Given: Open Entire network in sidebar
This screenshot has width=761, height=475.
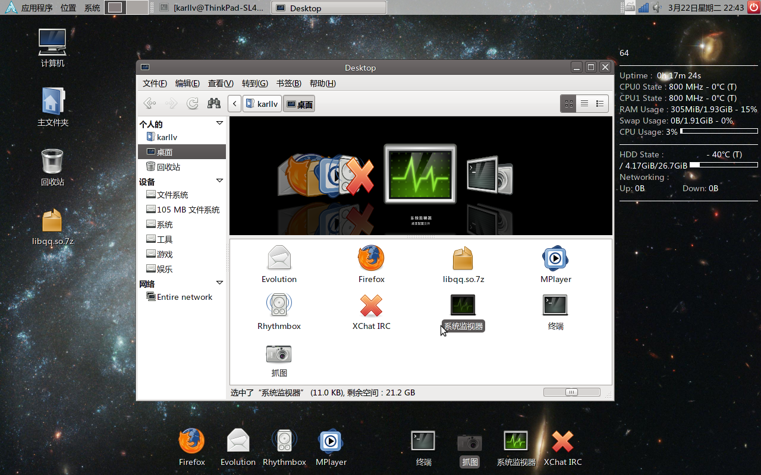Looking at the screenshot, I should click(x=181, y=297).
